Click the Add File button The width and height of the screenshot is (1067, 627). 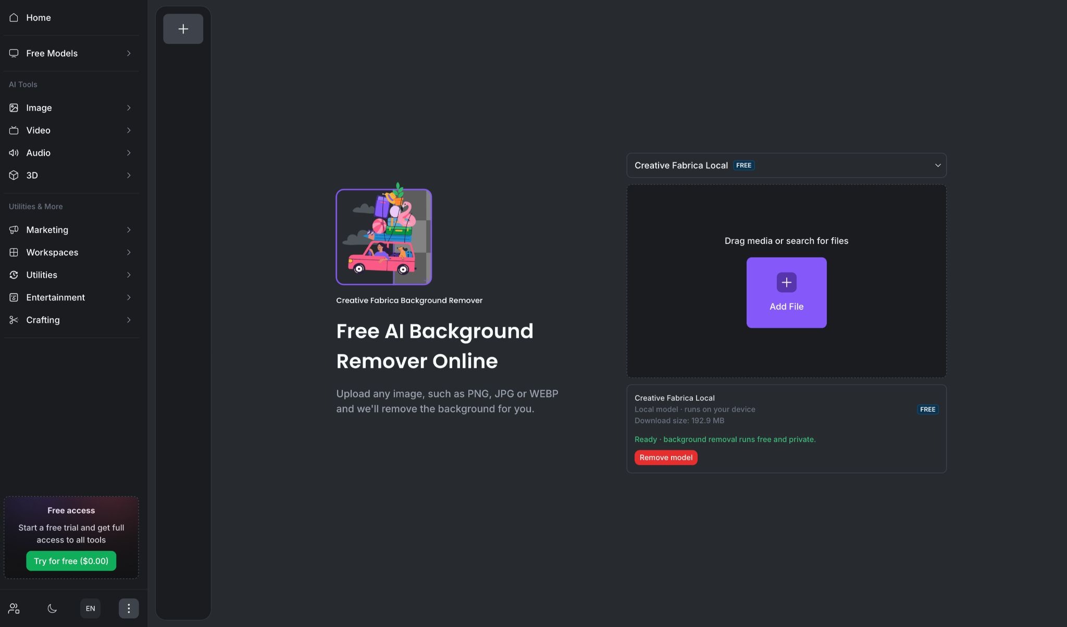[787, 292]
